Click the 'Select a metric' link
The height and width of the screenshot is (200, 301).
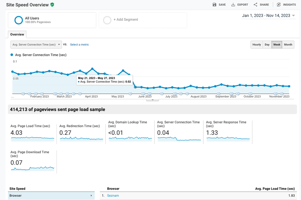pos(79,44)
